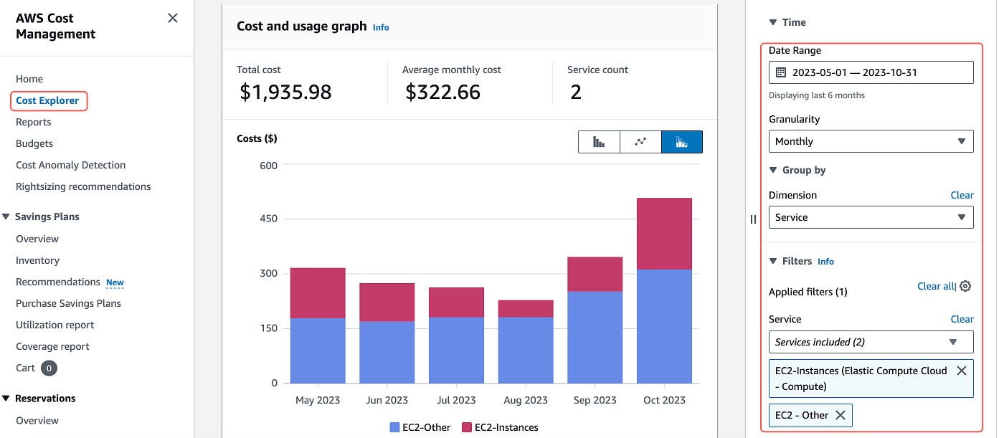1004x438 pixels.
Task: Clear the Group by dimension
Action: tap(962, 195)
